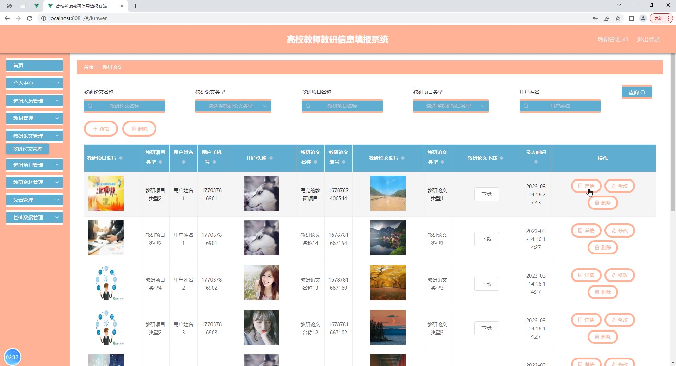
Task: Expand the 公告管理 sidebar menu
Action: click(35, 200)
